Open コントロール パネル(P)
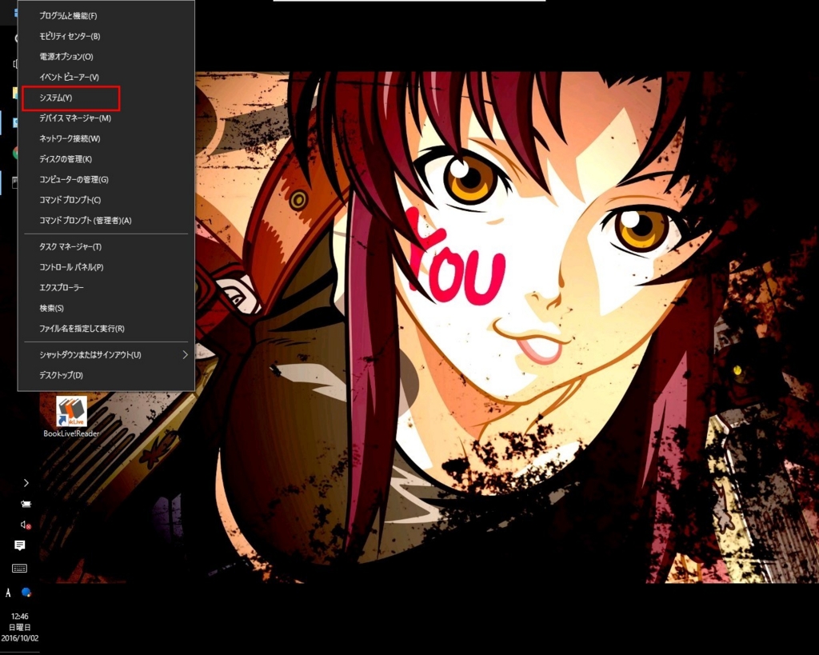This screenshot has width=819, height=655. click(106, 267)
